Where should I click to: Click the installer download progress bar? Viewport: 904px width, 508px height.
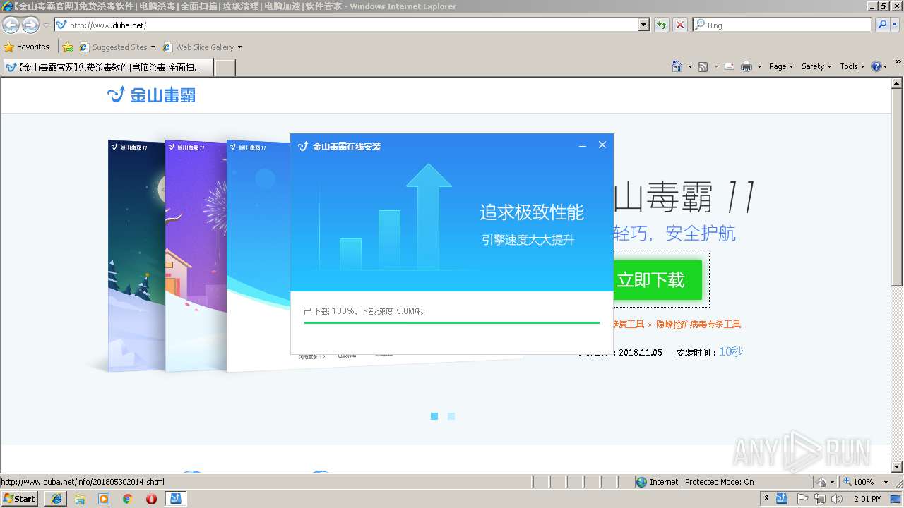[451, 322]
